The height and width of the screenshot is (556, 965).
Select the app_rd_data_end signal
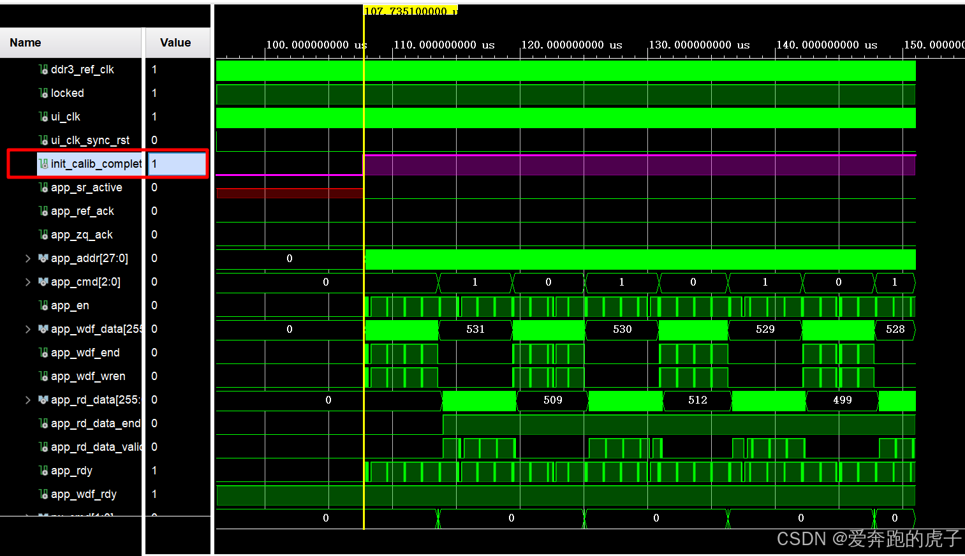[96, 423]
